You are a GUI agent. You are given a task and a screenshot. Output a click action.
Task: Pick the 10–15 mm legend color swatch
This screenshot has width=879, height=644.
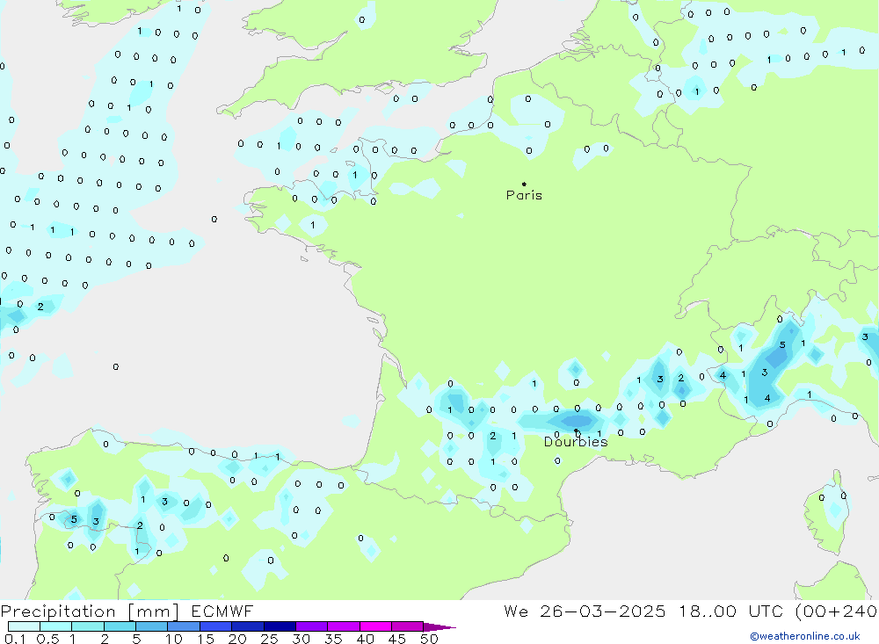(184, 626)
